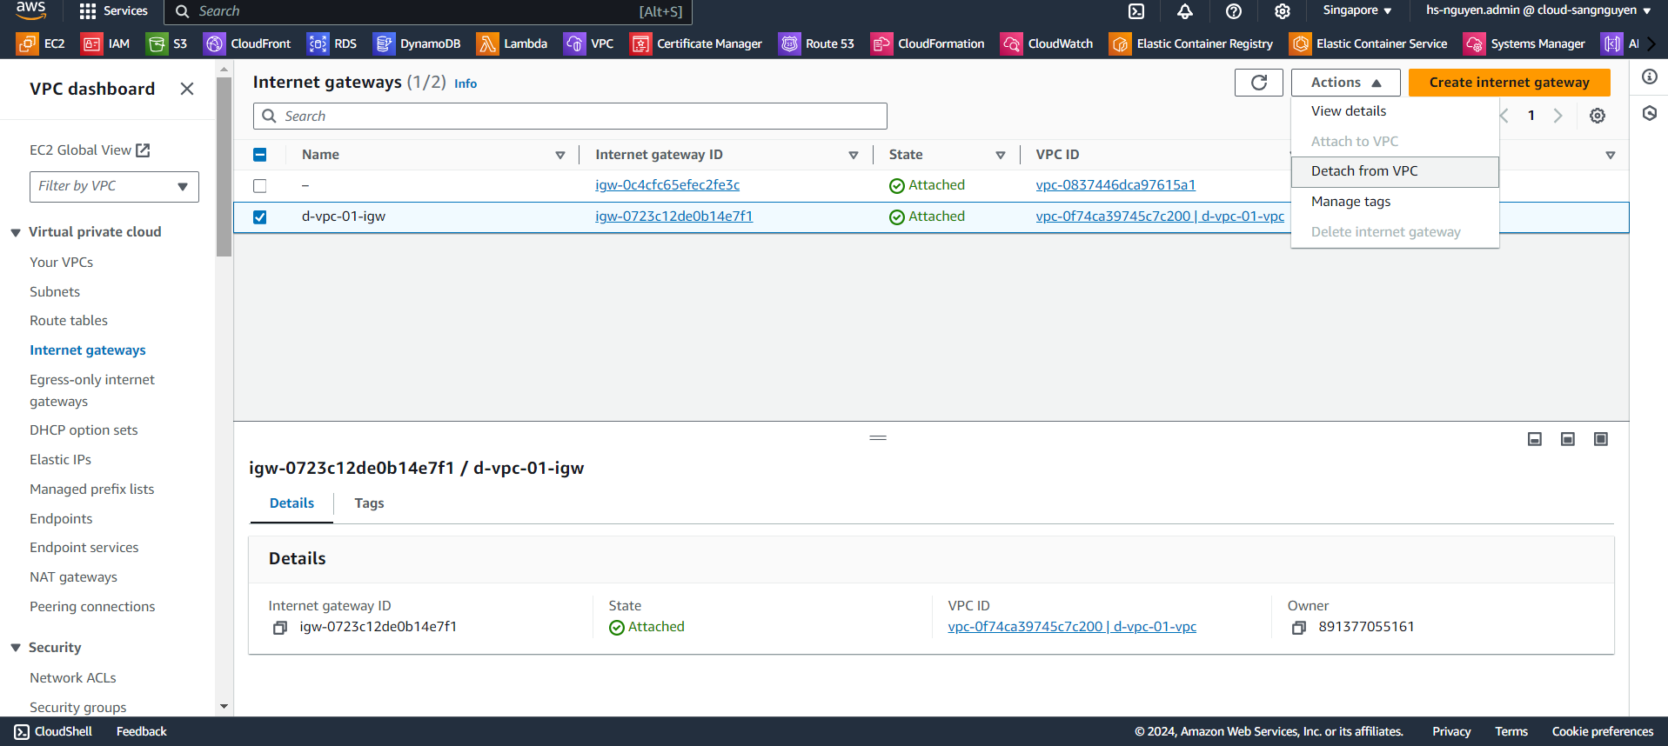
Task: Open the Route 53 shortcut icon
Action: point(789,43)
